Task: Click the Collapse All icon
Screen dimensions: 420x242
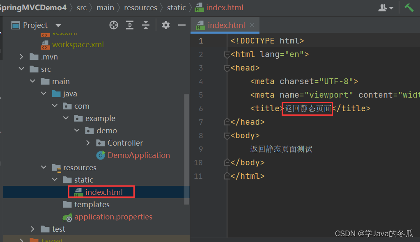Action: (145, 25)
